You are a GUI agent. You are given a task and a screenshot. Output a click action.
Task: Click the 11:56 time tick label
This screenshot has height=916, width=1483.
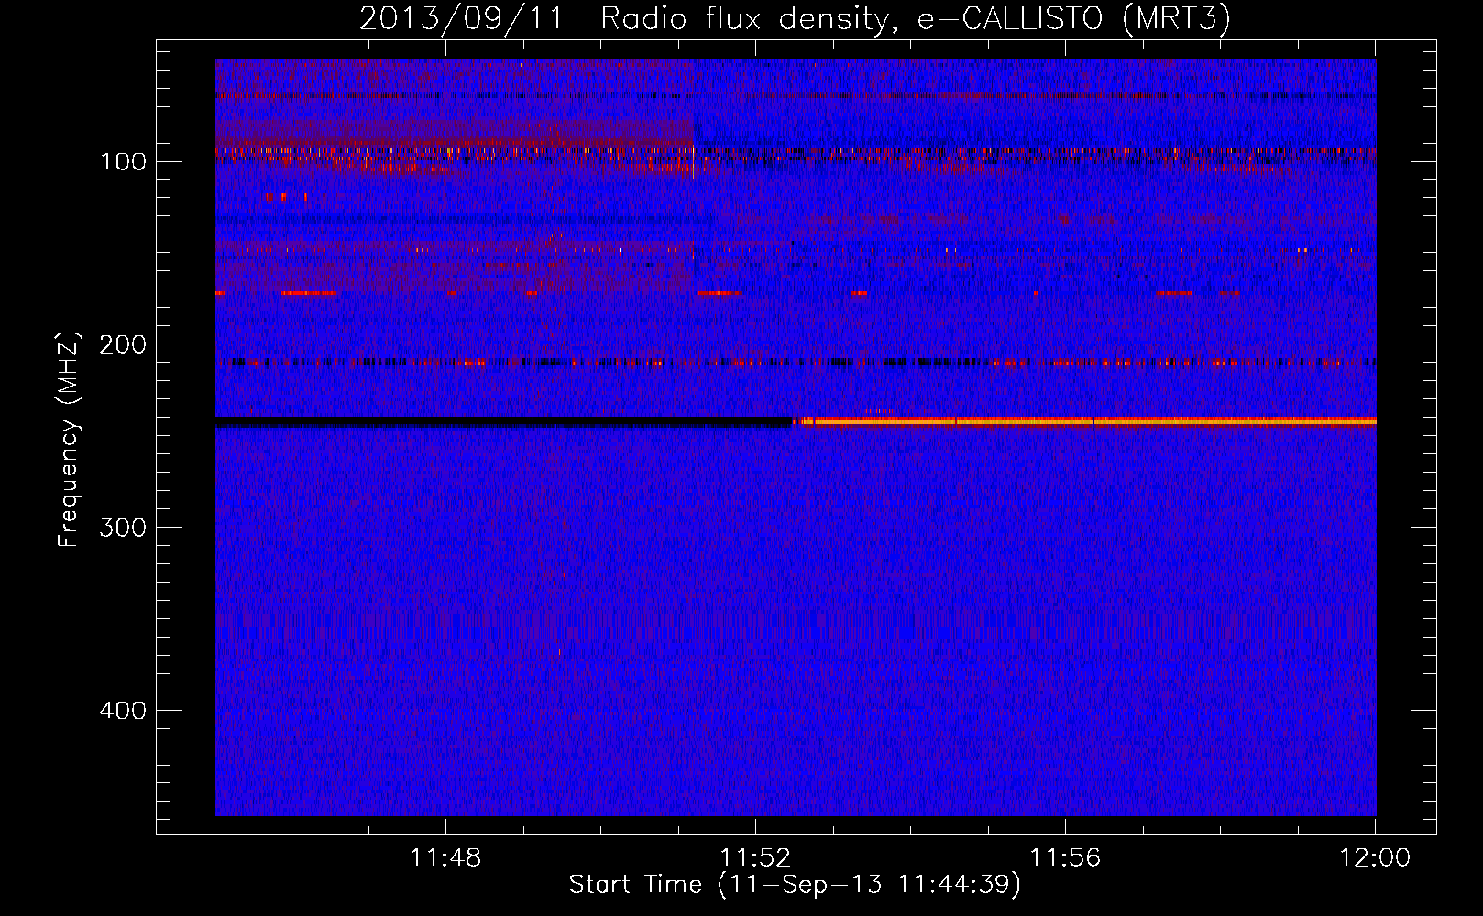(1065, 858)
